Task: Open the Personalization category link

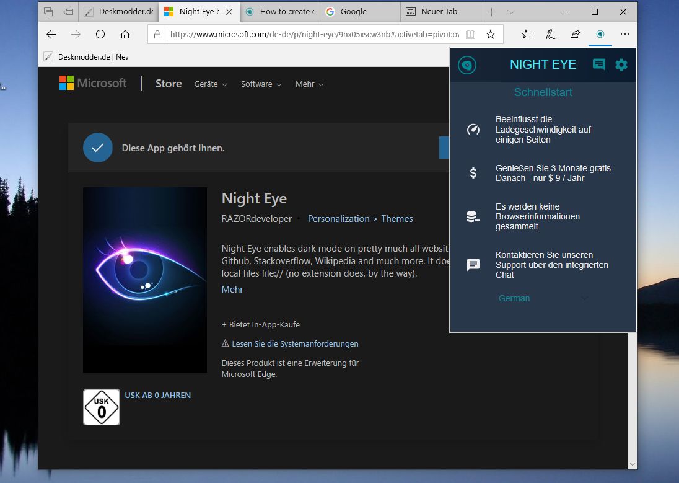Action: pos(339,219)
